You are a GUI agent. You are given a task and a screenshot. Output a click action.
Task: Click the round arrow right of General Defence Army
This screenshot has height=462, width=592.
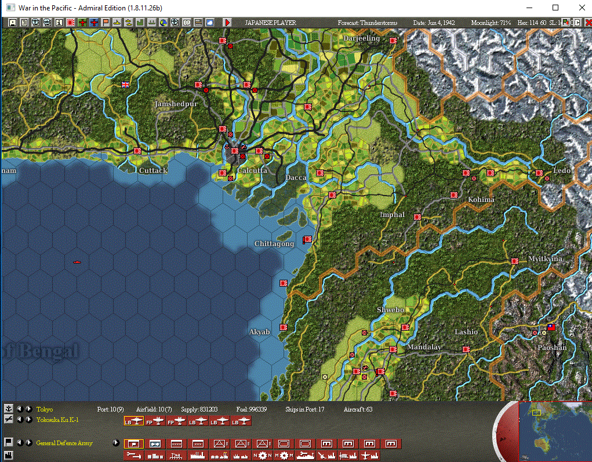coord(116,443)
